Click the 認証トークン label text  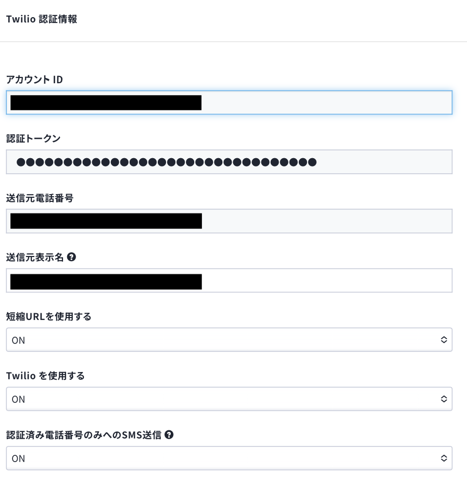(x=32, y=138)
